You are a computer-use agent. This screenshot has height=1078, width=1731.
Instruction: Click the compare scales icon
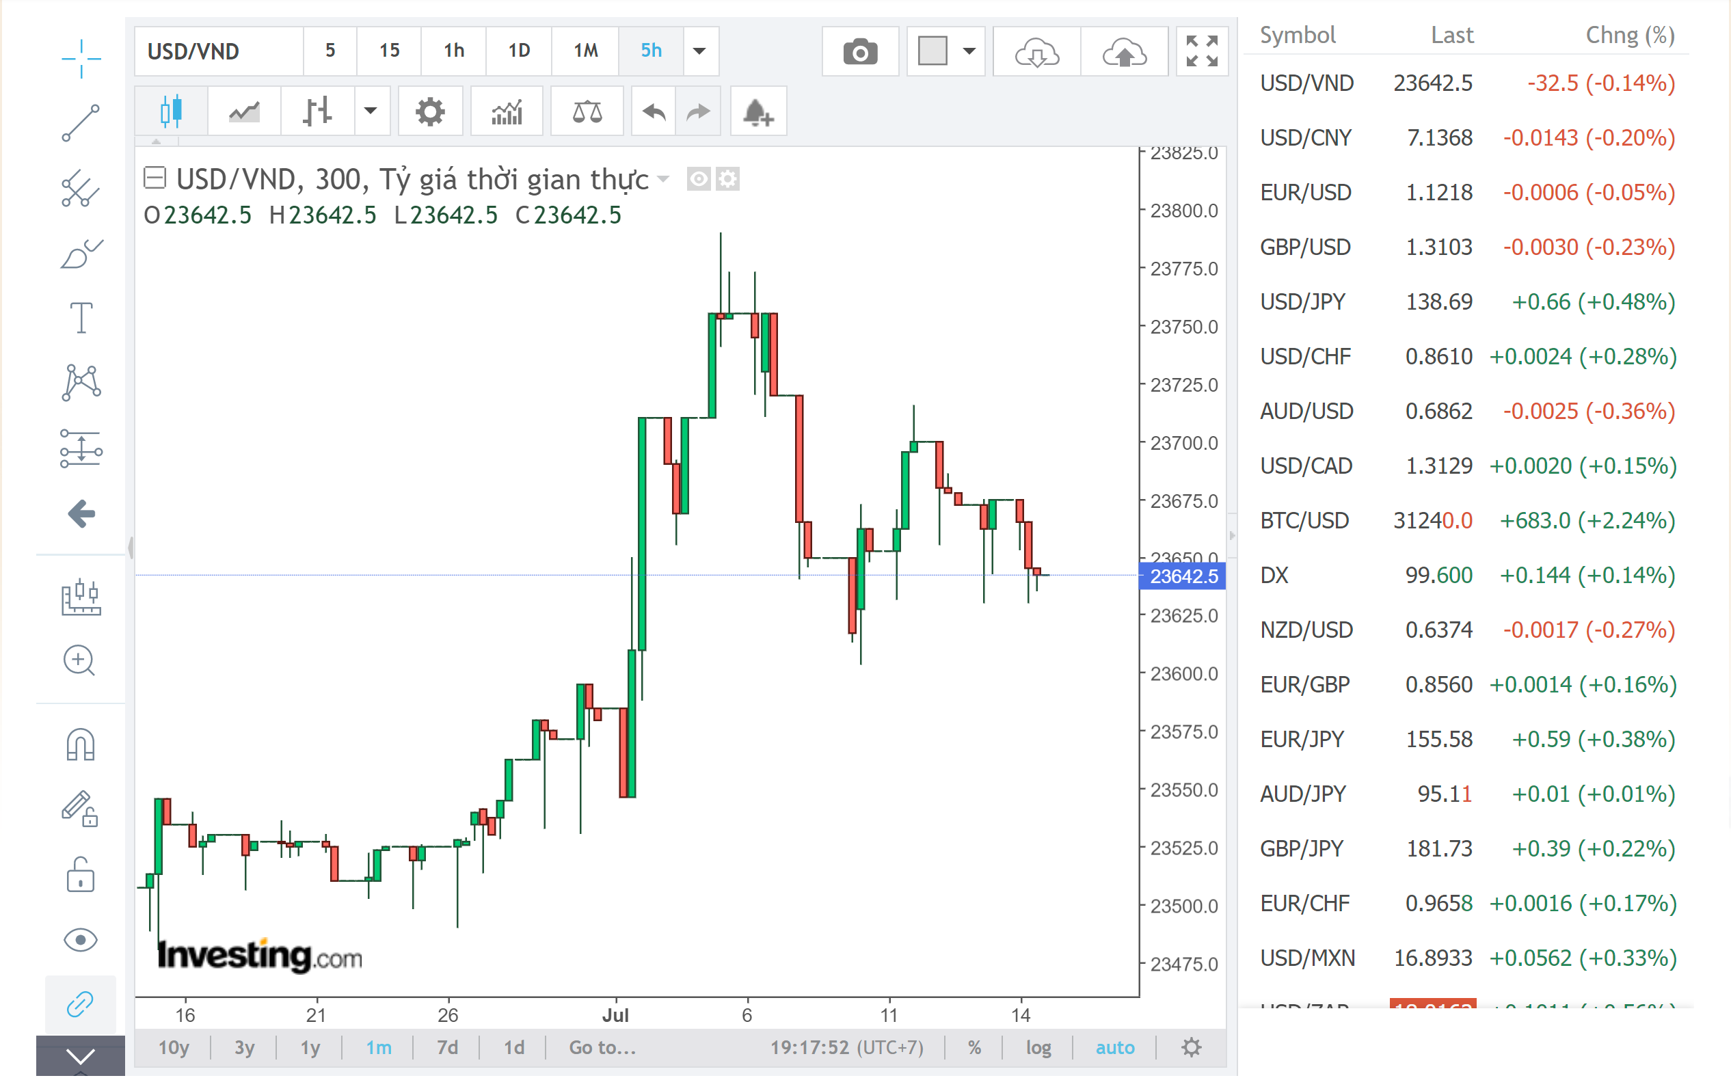(x=587, y=112)
